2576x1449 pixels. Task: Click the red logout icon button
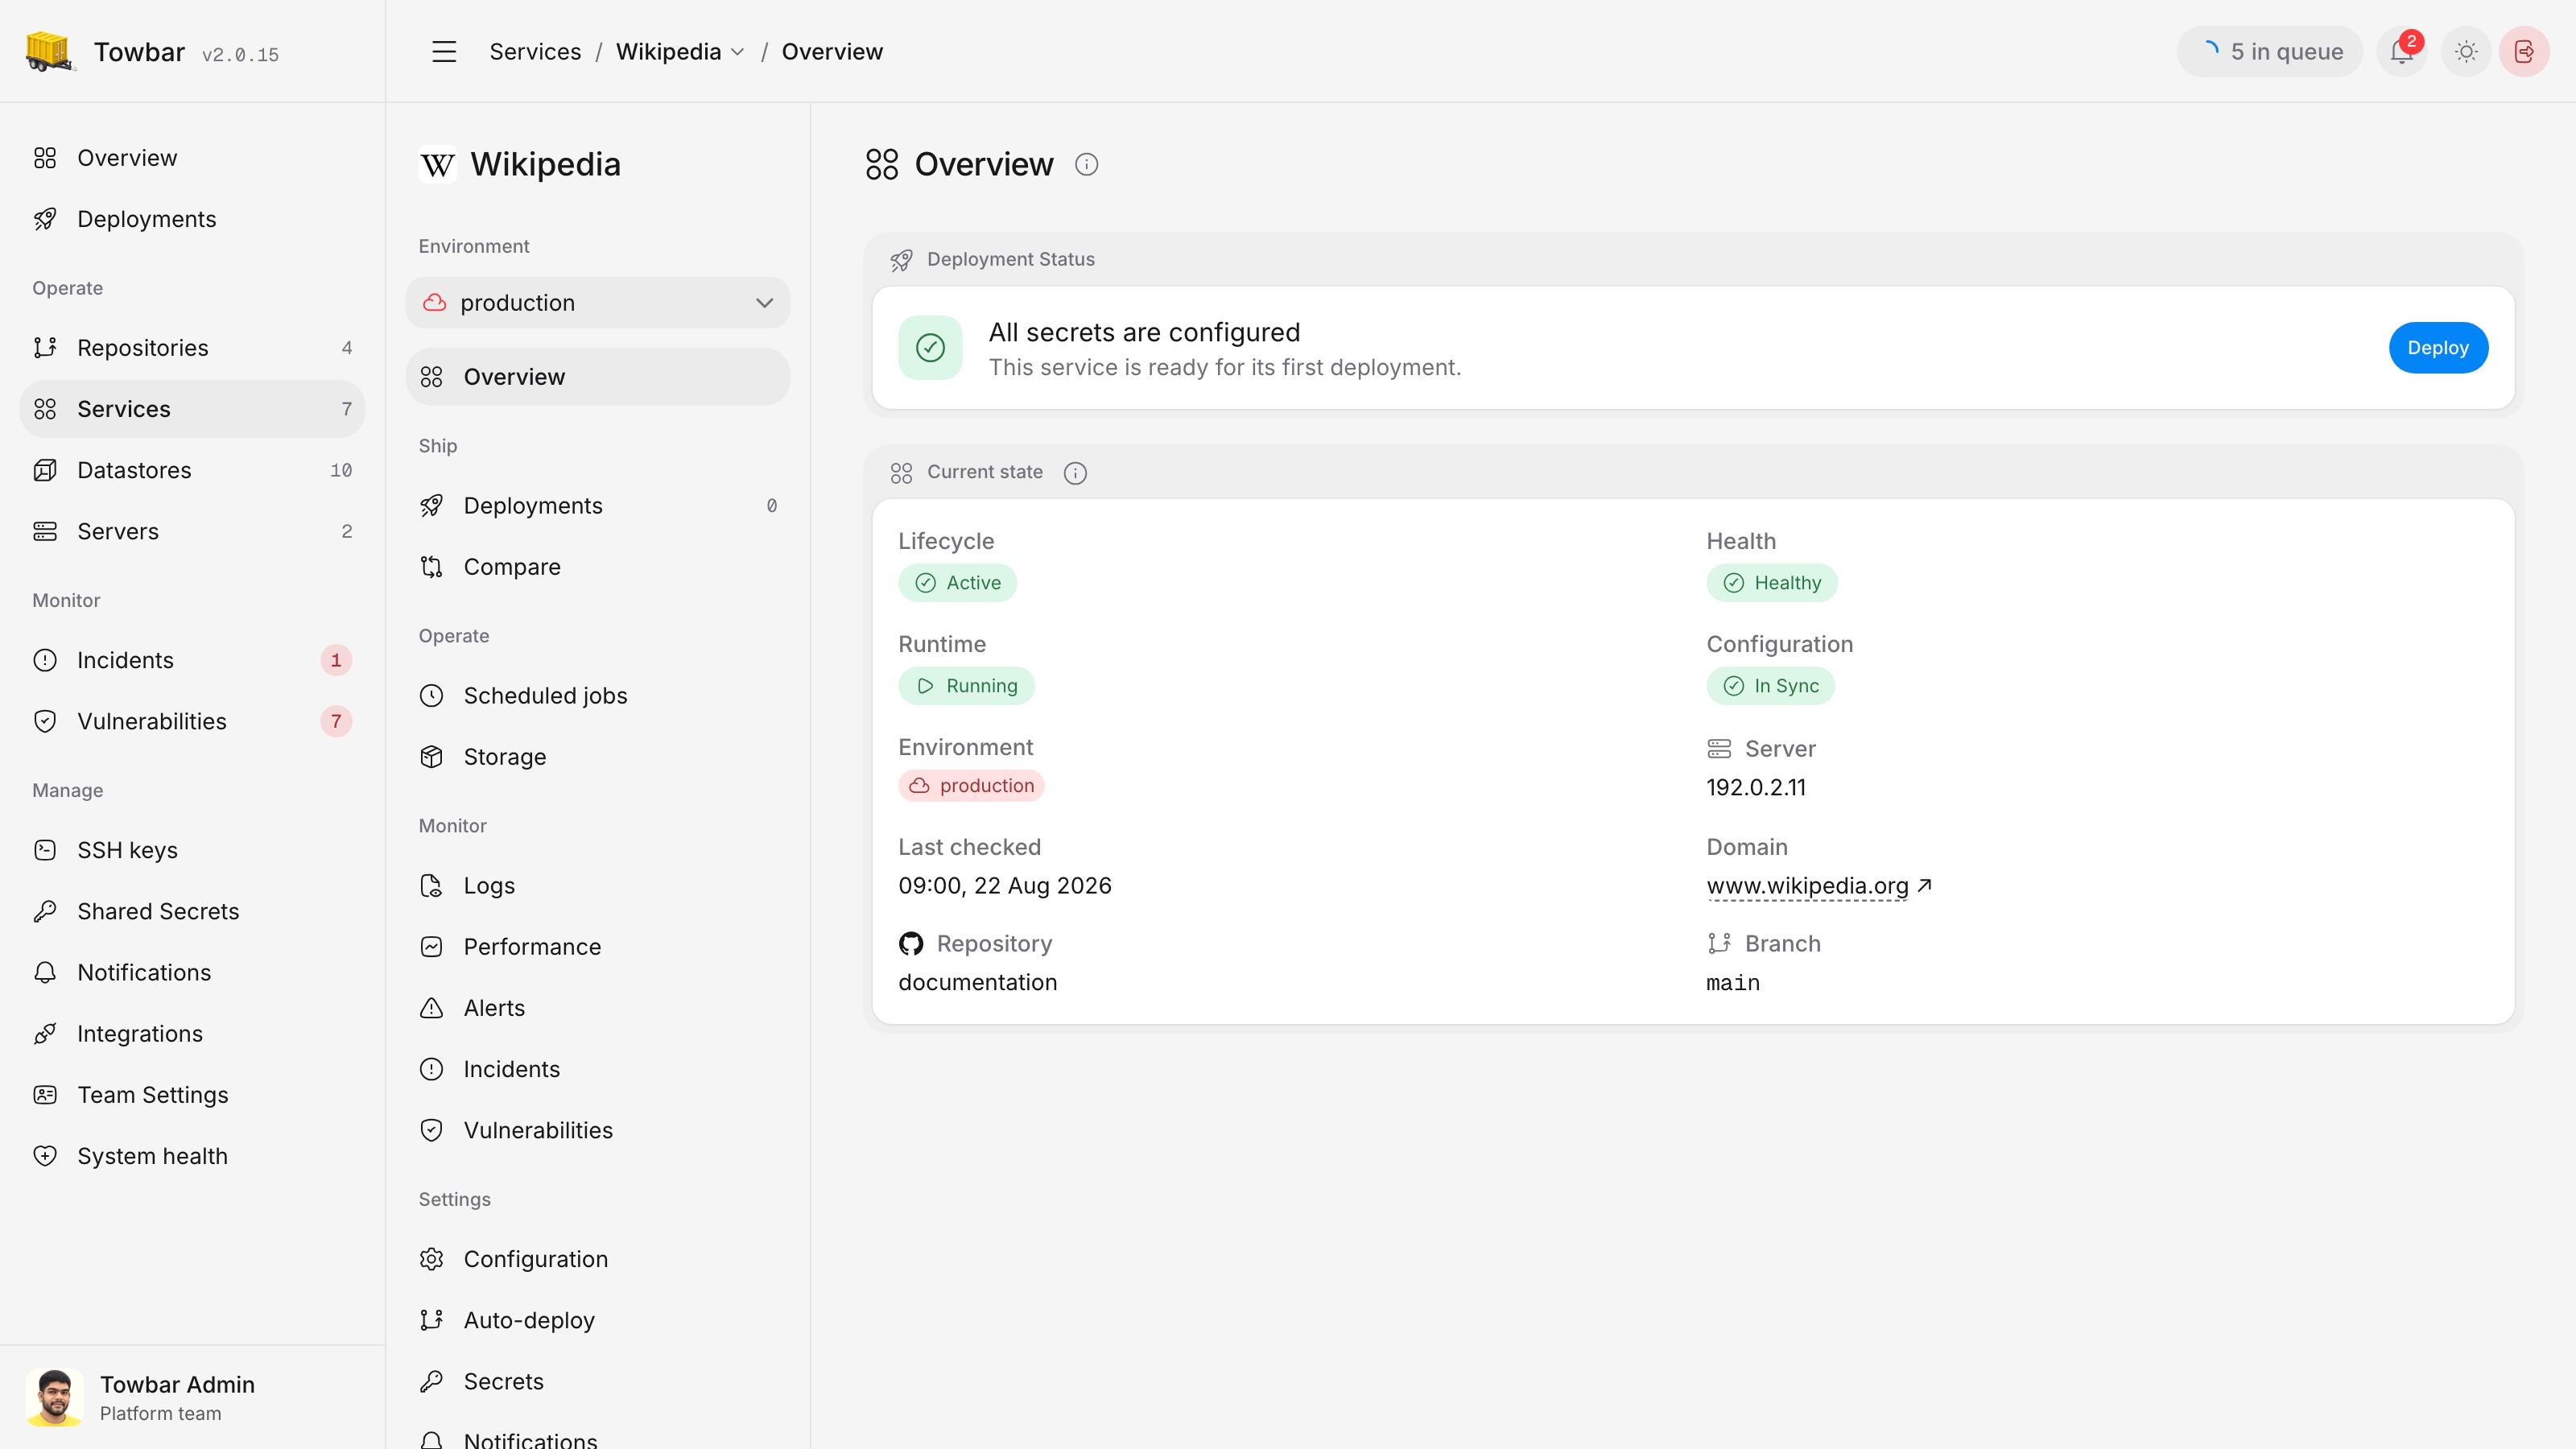tap(2524, 51)
